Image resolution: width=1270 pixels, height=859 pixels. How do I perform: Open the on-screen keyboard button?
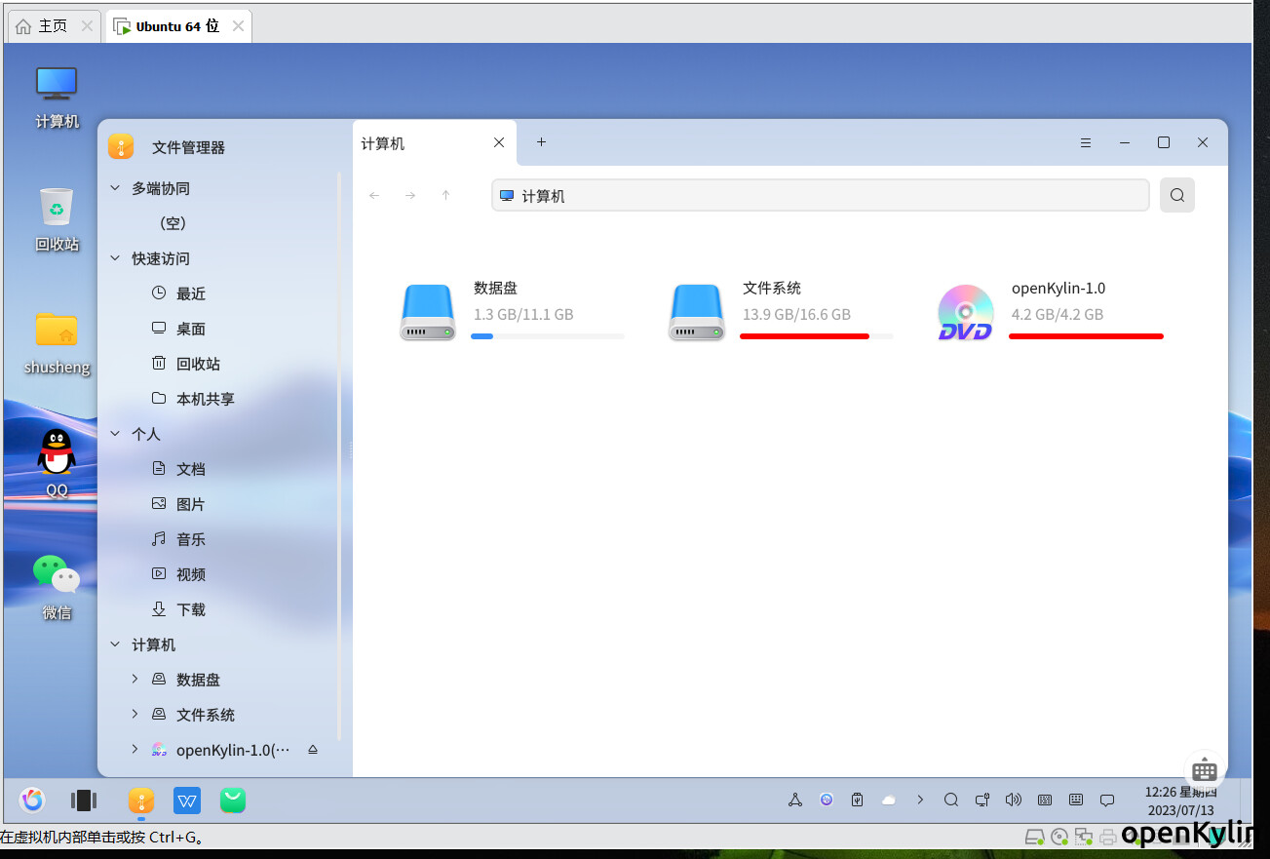click(1204, 769)
